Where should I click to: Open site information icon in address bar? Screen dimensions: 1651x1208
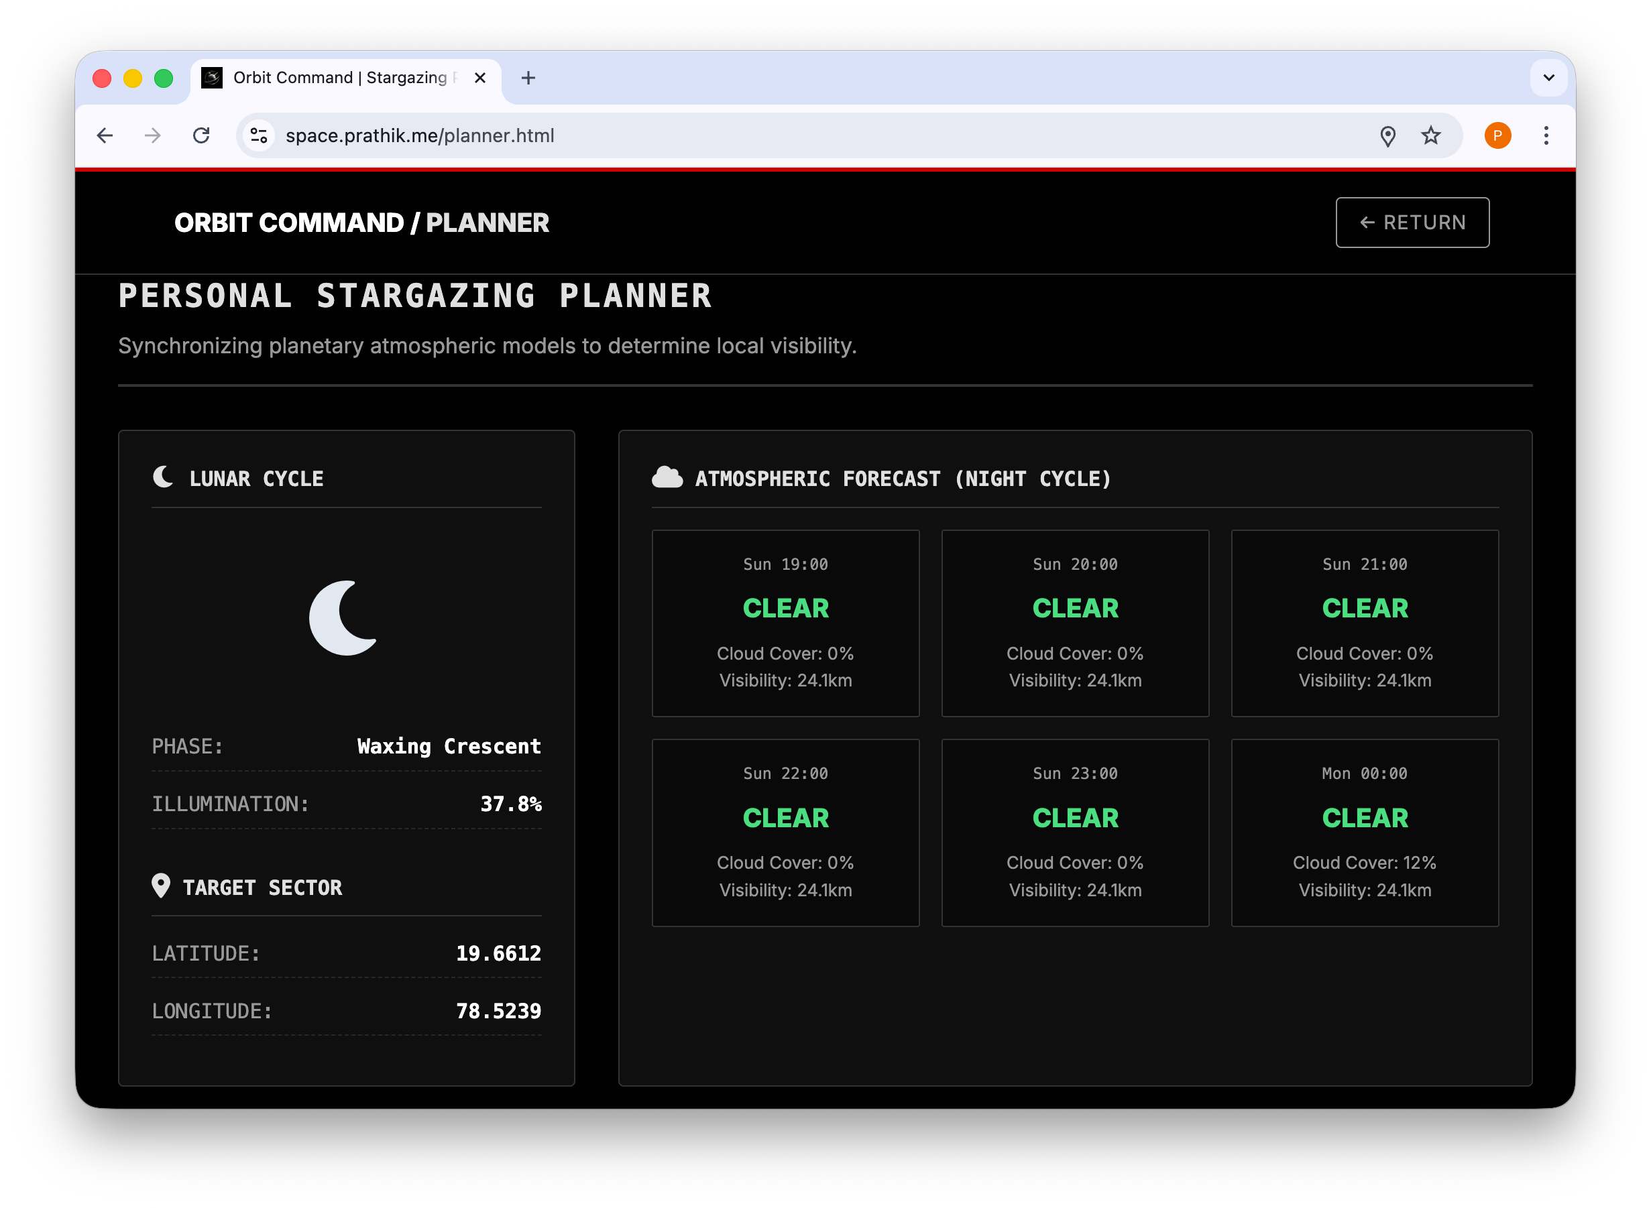(x=259, y=135)
